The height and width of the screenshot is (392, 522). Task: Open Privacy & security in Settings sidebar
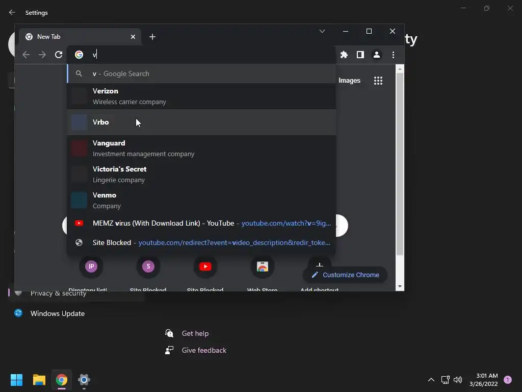point(58,293)
